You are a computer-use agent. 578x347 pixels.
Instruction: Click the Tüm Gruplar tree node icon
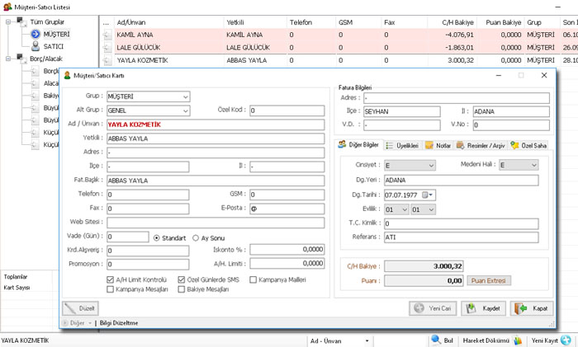click(21, 21)
